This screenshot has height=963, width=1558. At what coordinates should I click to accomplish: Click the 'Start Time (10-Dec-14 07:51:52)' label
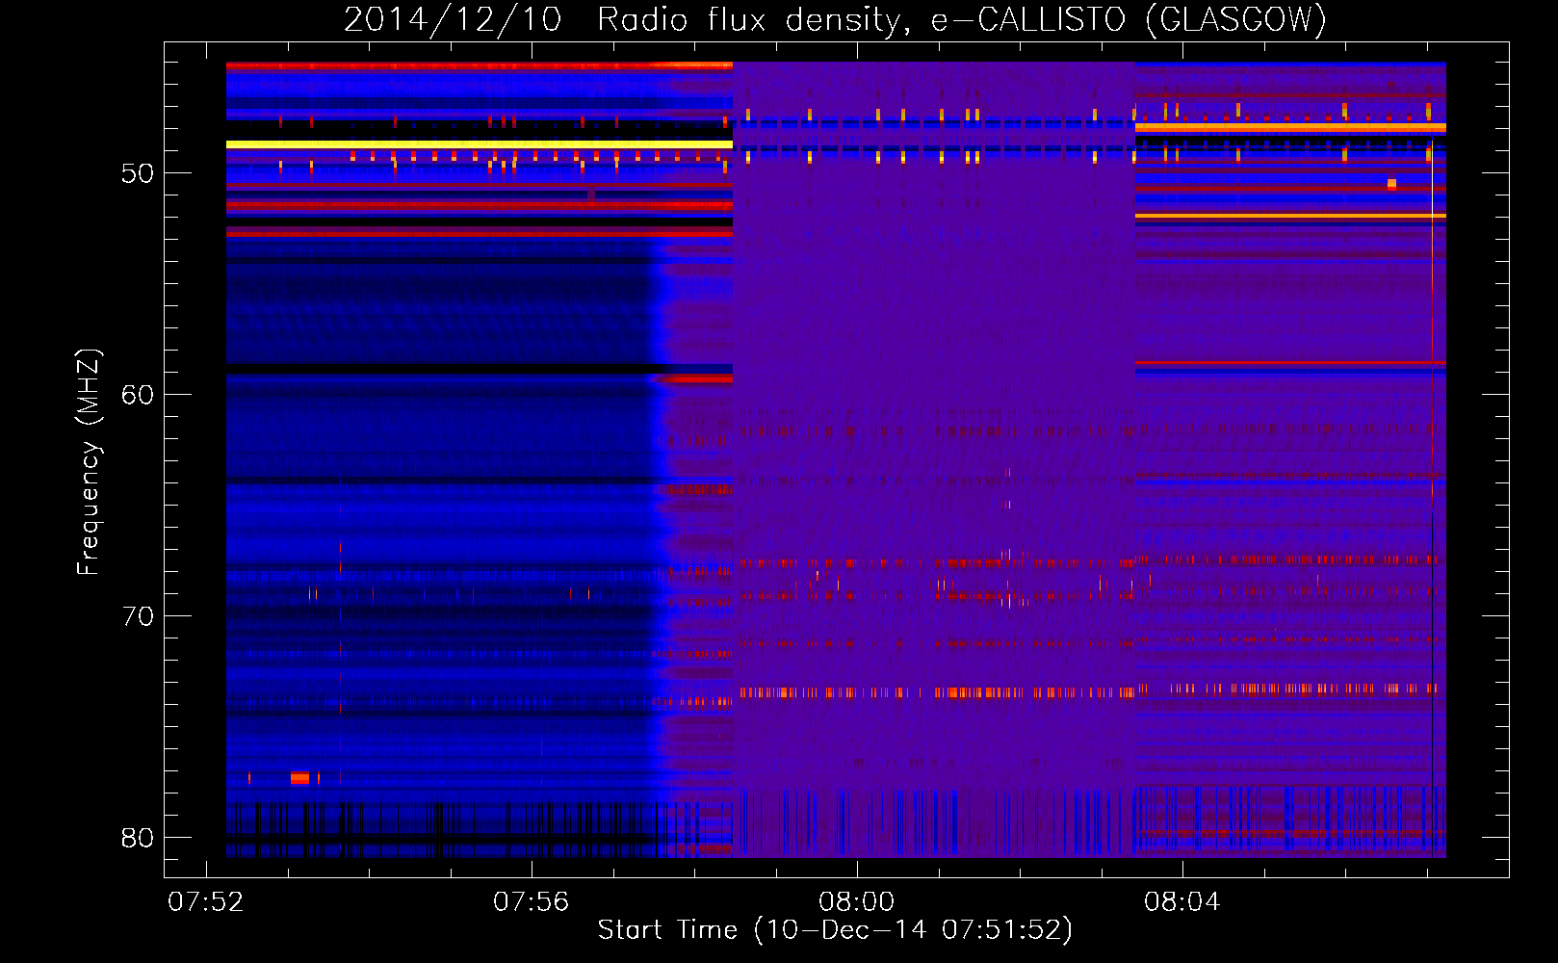click(x=835, y=930)
